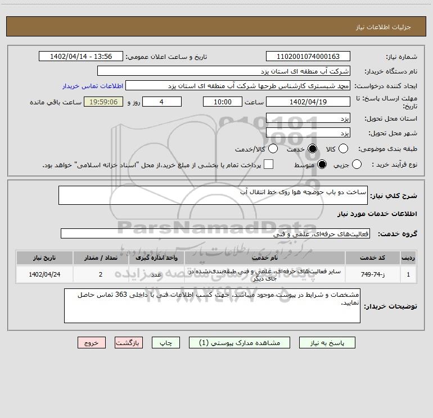
Task: Click the استان محل تحویل label
Action: tap(391, 119)
